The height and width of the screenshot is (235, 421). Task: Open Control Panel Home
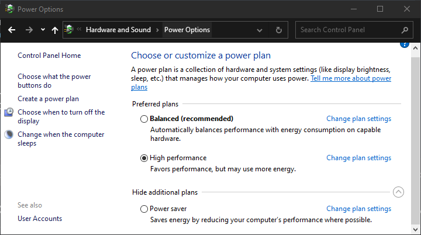point(49,56)
